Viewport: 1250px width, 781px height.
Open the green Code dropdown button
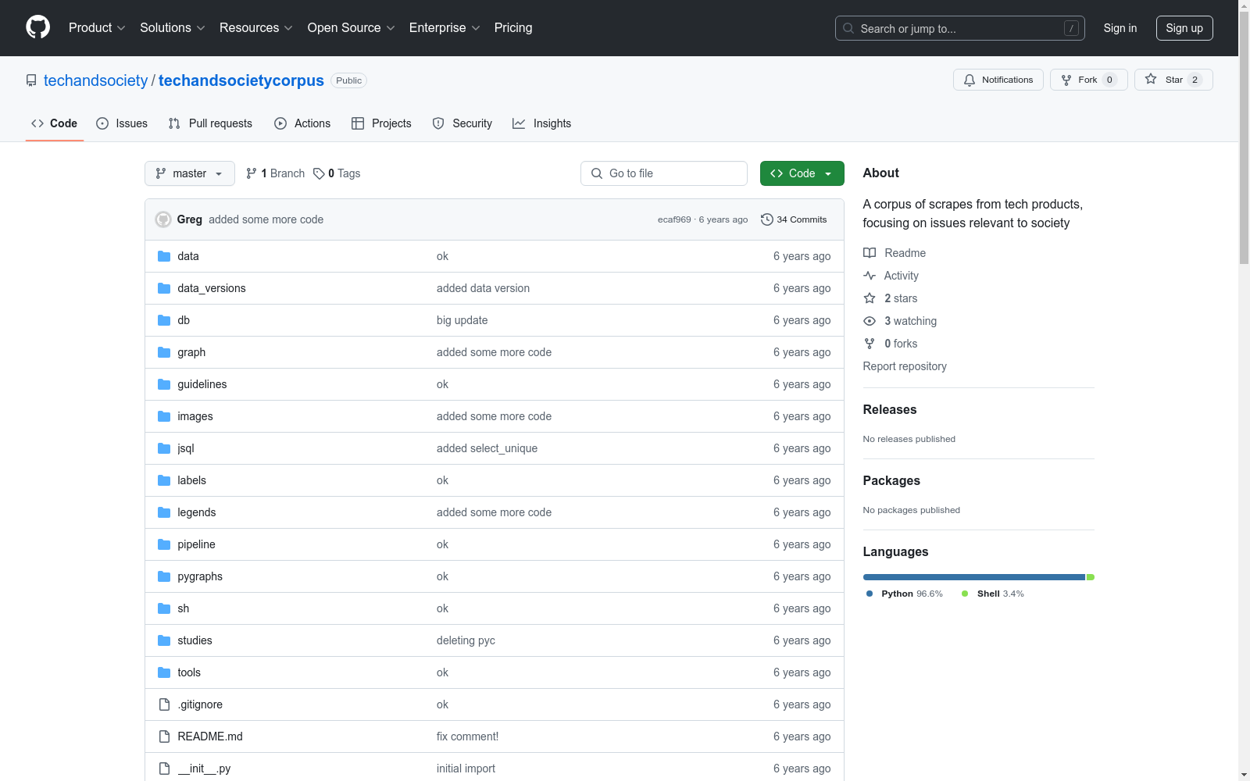[x=802, y=173]
